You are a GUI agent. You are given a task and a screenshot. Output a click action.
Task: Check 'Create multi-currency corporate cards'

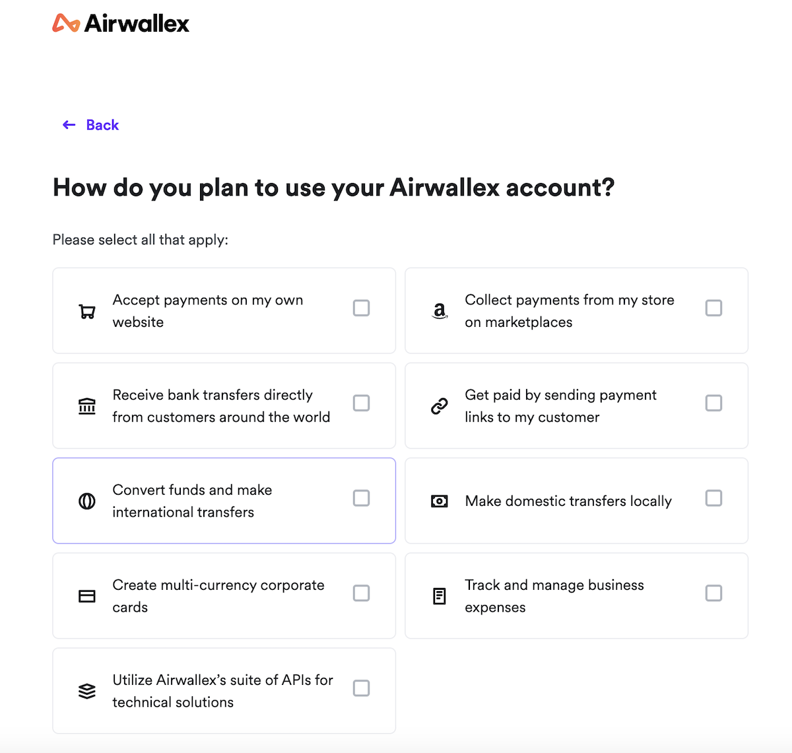(361, 593)
